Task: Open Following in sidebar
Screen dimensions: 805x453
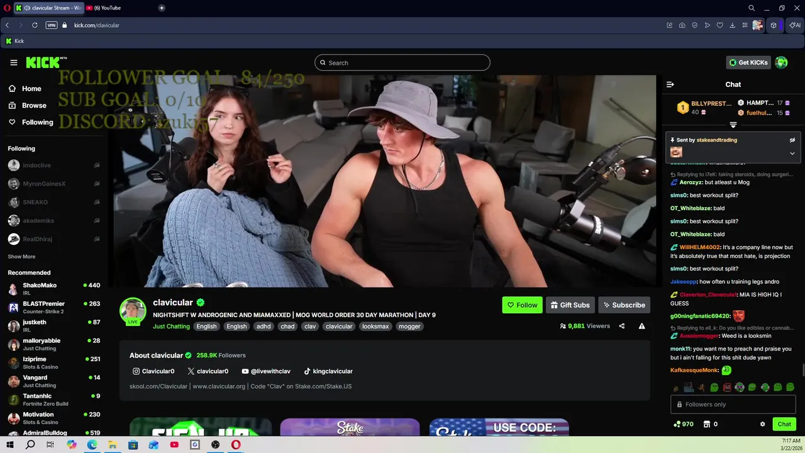Action: click(31, 122)
